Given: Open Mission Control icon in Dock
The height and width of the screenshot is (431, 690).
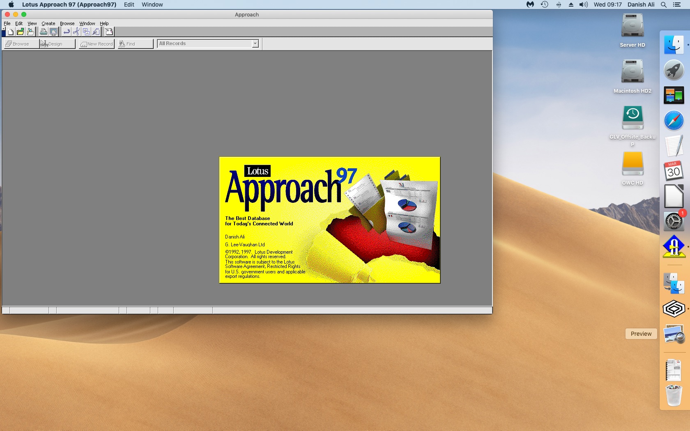Looking at the screenshot, I should point(674,95).
